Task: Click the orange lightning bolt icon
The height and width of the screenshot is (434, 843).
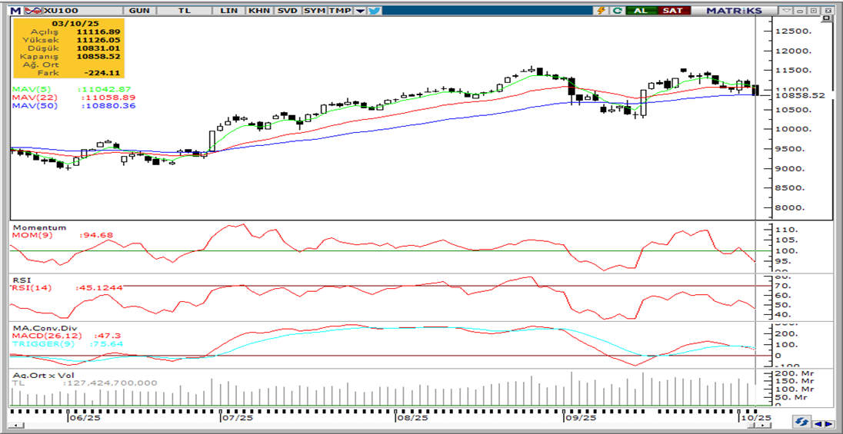Action: point(601,11)
